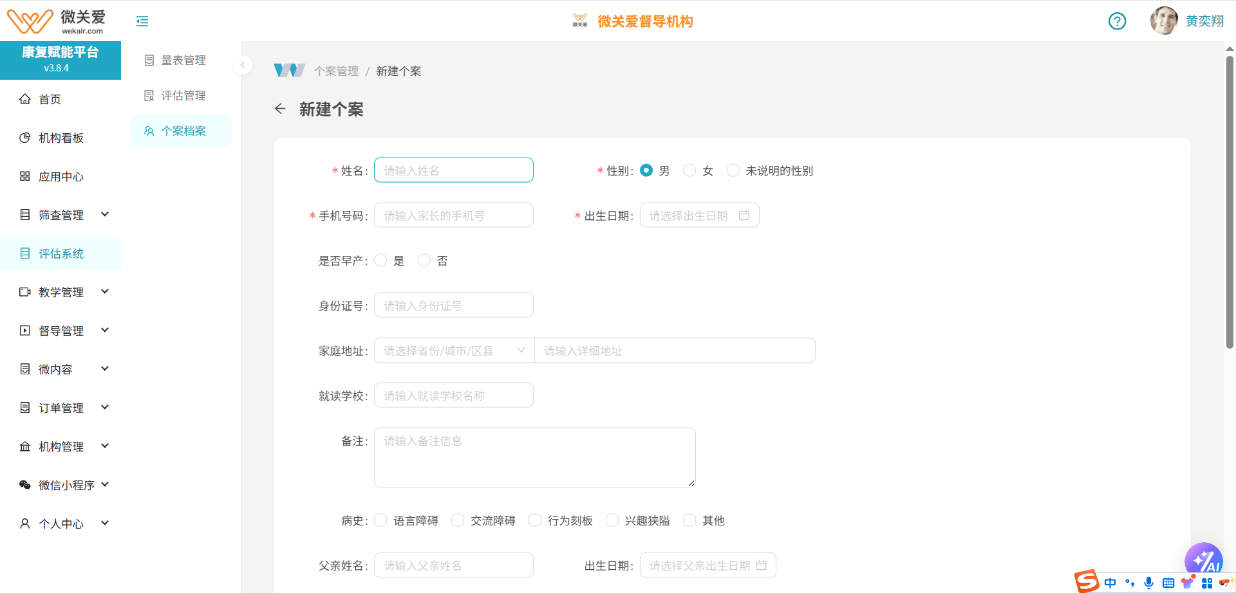This screenshot has height=593, width=1236.
Task: Open the 应用中心 app center icon
Action: [x=24, y=176]
